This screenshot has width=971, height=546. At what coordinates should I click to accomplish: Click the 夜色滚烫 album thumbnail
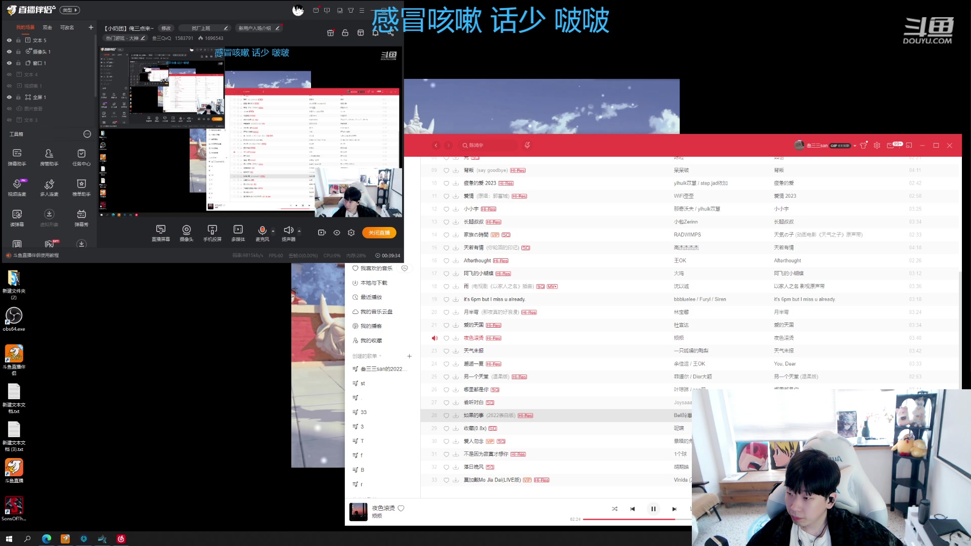pos(358,512)
